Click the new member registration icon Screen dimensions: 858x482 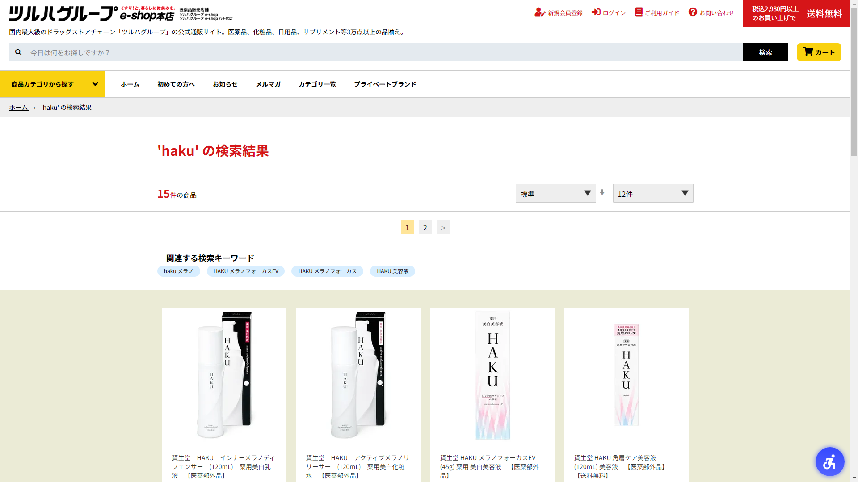click(539, 12)
